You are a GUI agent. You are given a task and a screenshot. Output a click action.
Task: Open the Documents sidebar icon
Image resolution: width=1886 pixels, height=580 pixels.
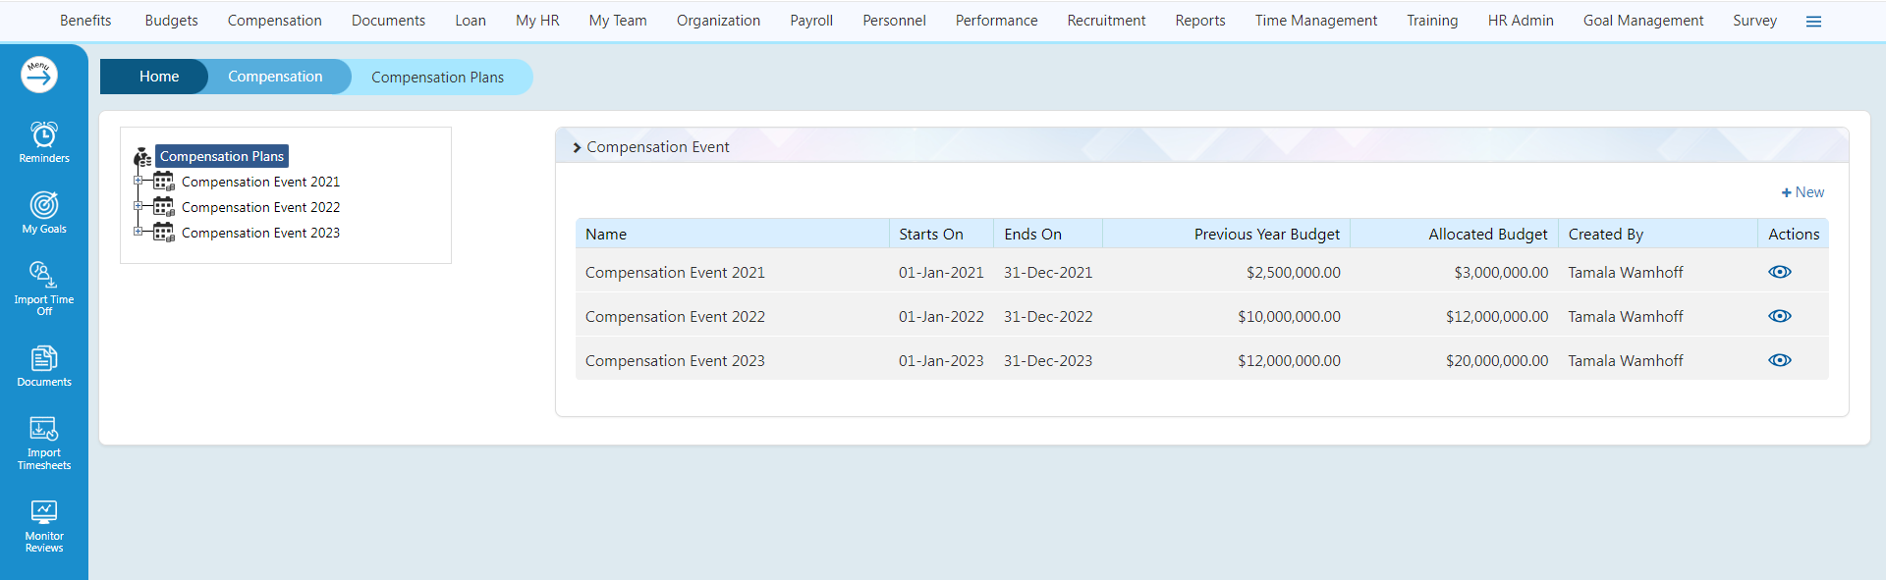coord(44,358)
